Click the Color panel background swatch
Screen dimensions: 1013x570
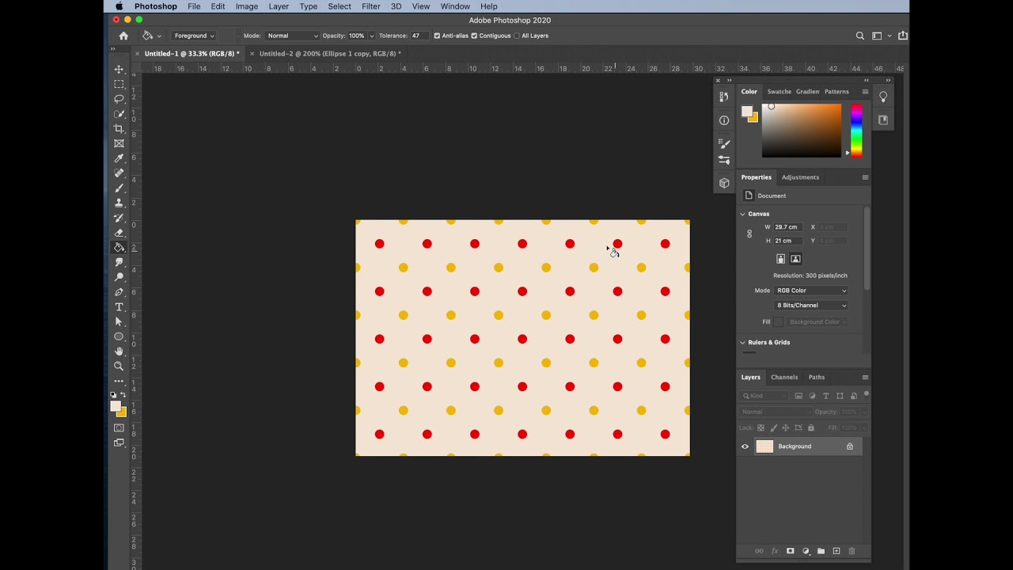pos(753,117)
